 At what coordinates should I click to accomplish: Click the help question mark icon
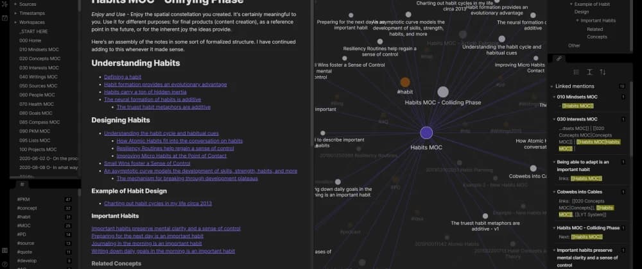[x=4, y=265]
